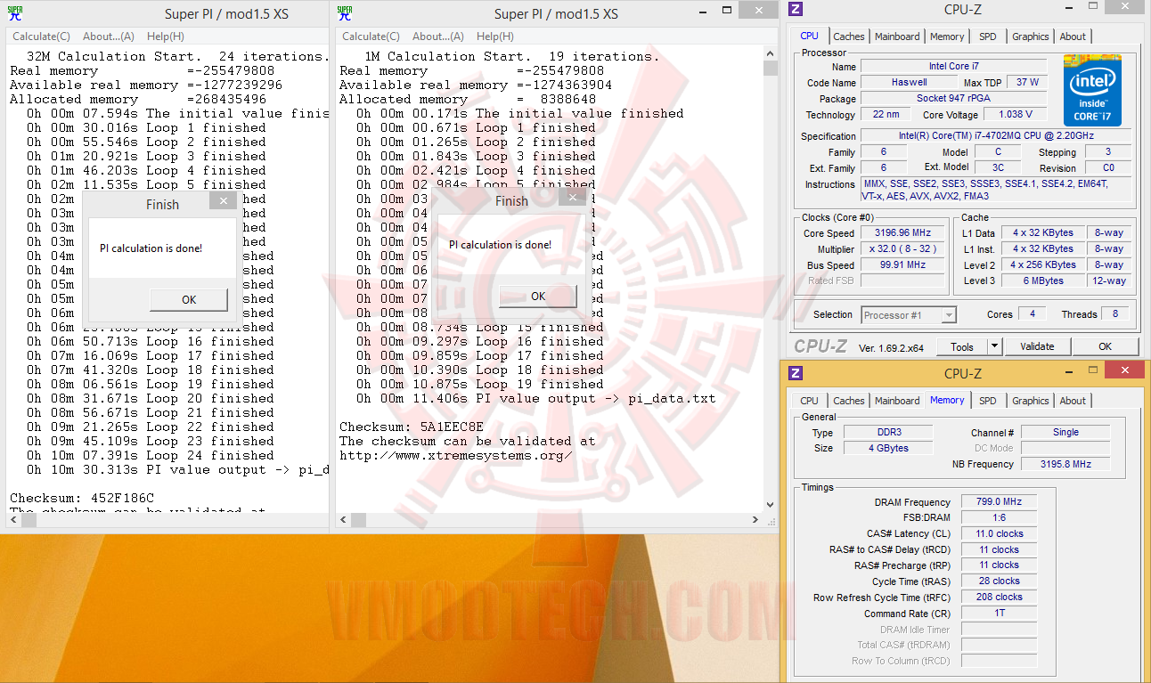Click the '10m 30.313s PI value output' line
The width and height of the screenshot is (1151, 683).
coord(178,469)
